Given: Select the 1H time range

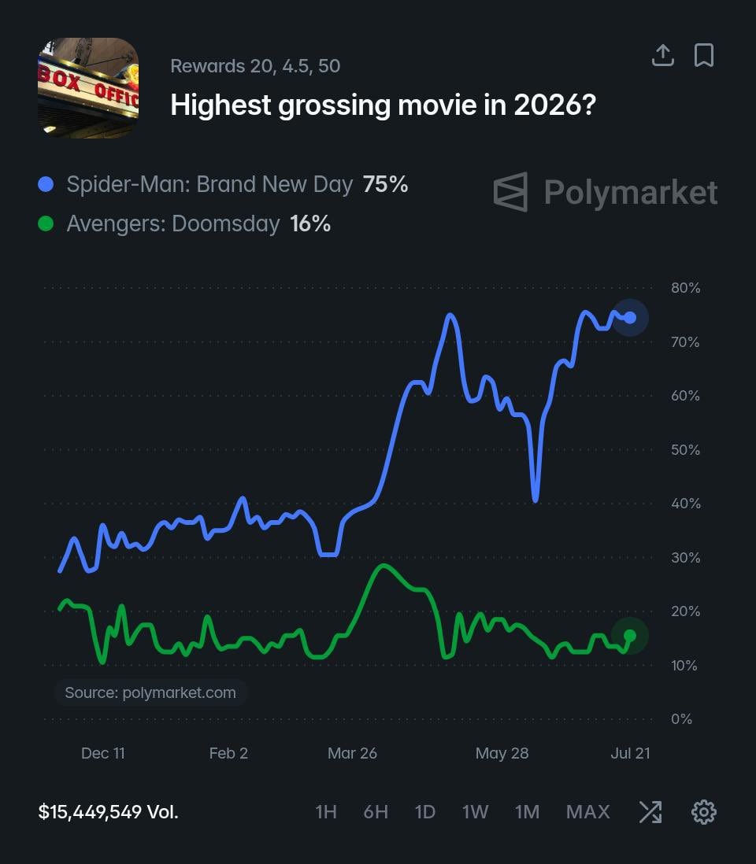Looking at the screenshot, I should tap(326, 812).
